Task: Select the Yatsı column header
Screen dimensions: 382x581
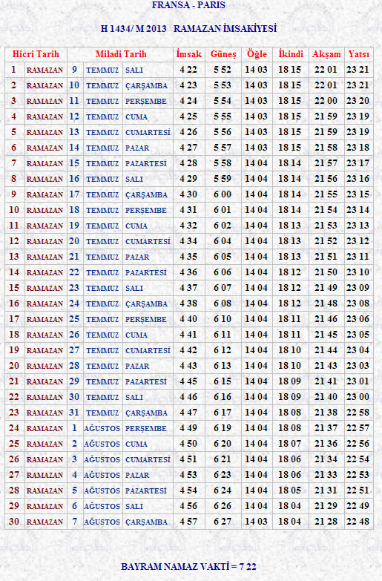Action: coord(359,54)
